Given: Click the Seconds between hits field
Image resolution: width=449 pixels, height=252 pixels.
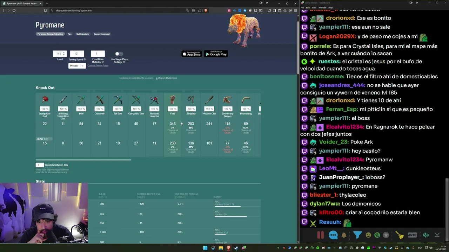Looking at the screenshot, I should click(x=40, y=165).
